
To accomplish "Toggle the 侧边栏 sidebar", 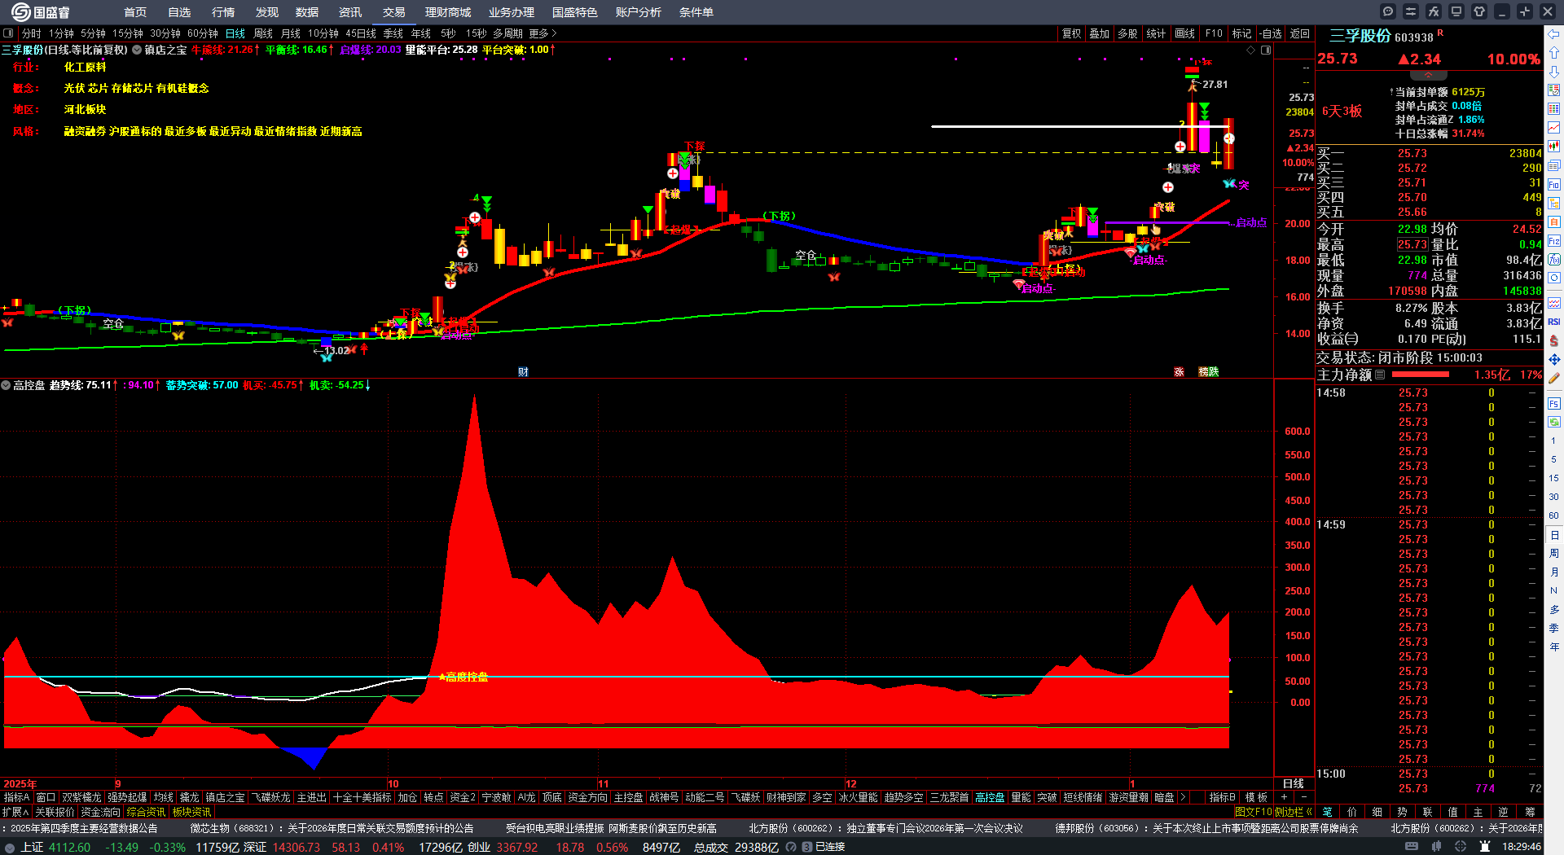I will pyautogui.click(x=1293, y=812).
